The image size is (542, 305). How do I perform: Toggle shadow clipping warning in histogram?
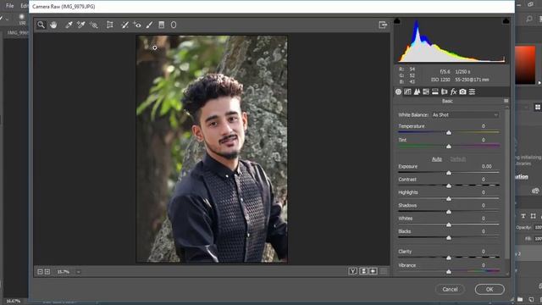397,21
